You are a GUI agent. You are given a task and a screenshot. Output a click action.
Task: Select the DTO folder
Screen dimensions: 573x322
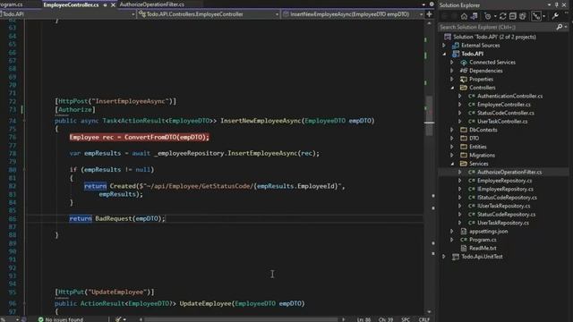point(474,139)
